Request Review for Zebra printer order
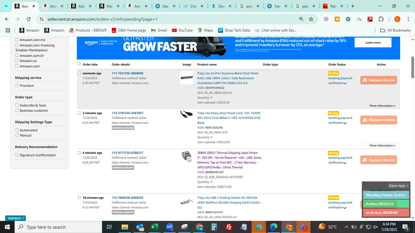The width and height of the screenshot is (415, 233). [379, 160]
